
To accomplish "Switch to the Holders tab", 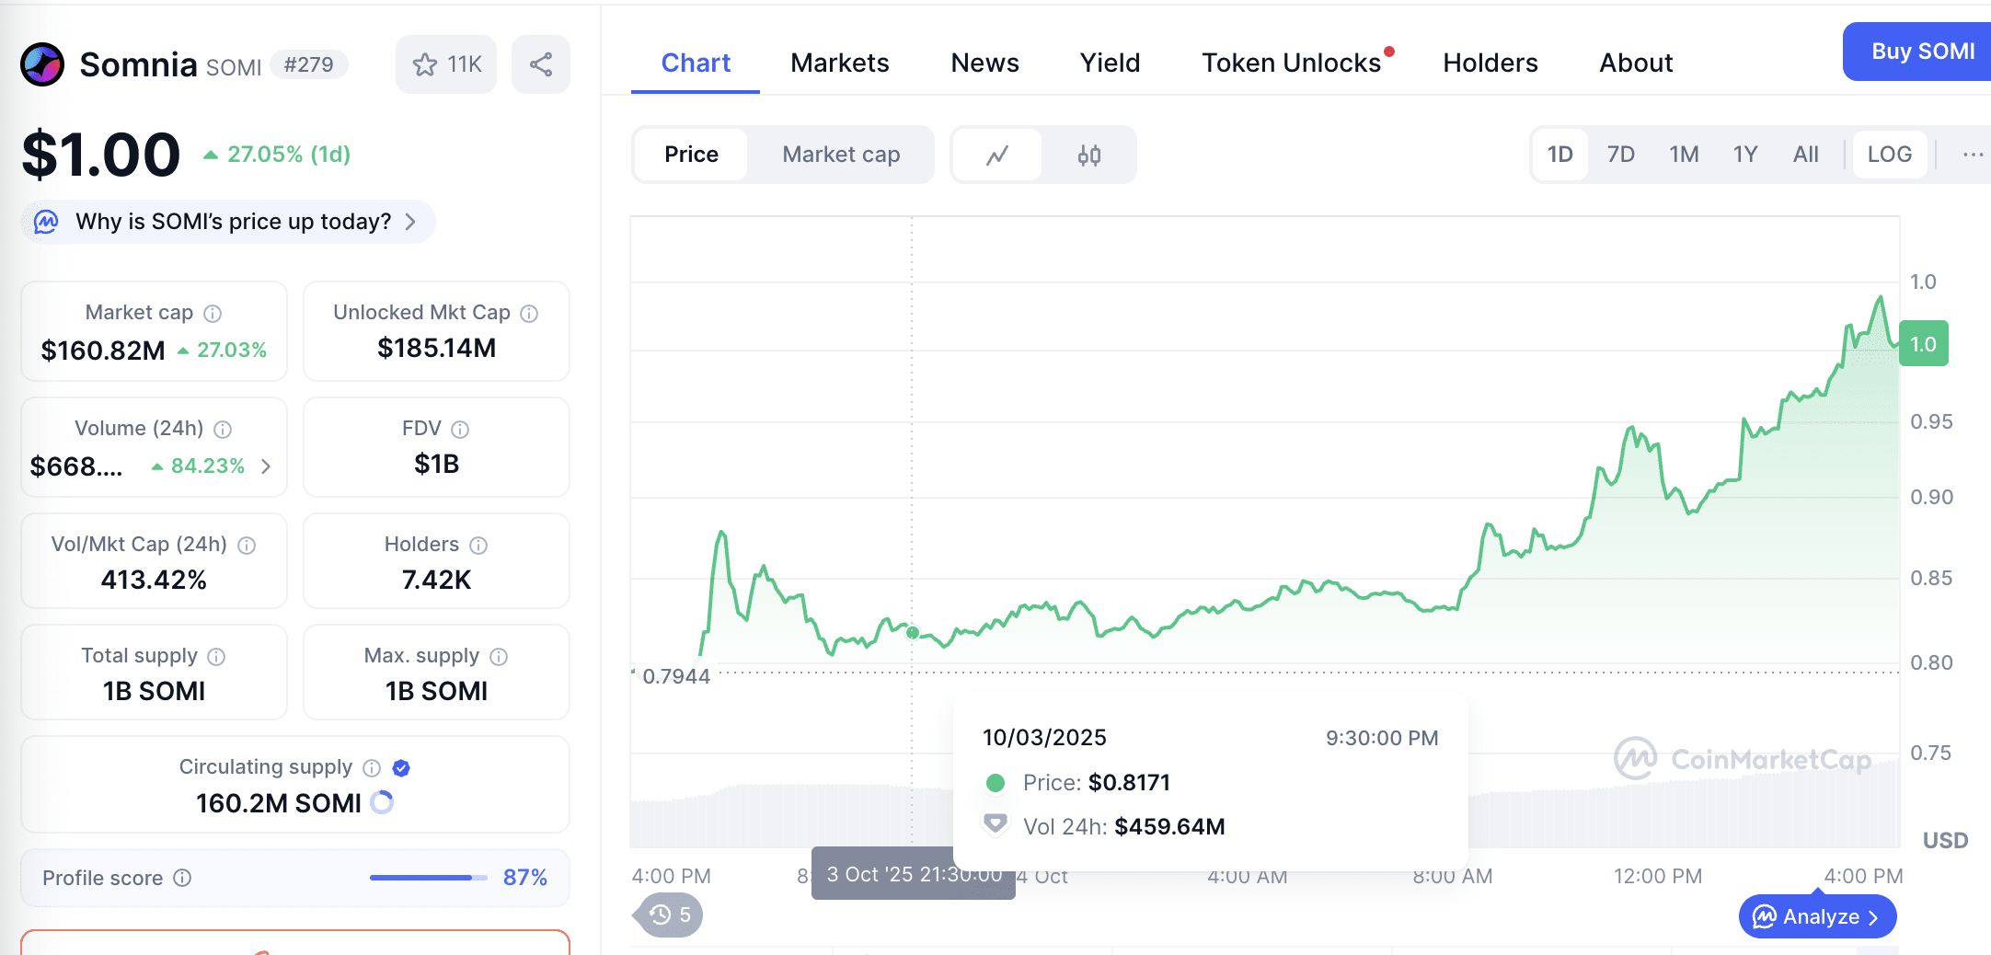I will 1490,63.
